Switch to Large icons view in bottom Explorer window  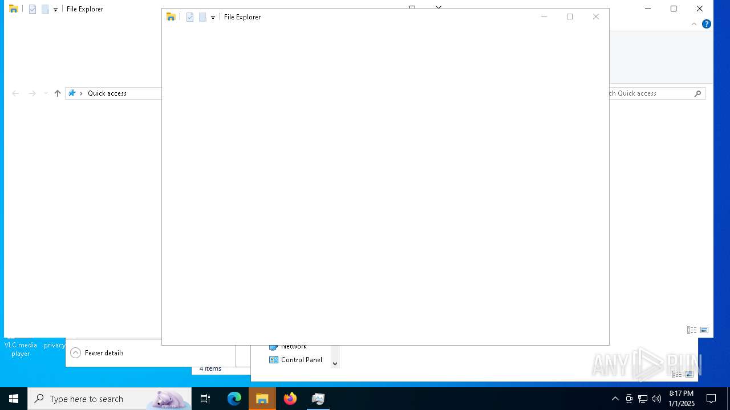(690, 374)
